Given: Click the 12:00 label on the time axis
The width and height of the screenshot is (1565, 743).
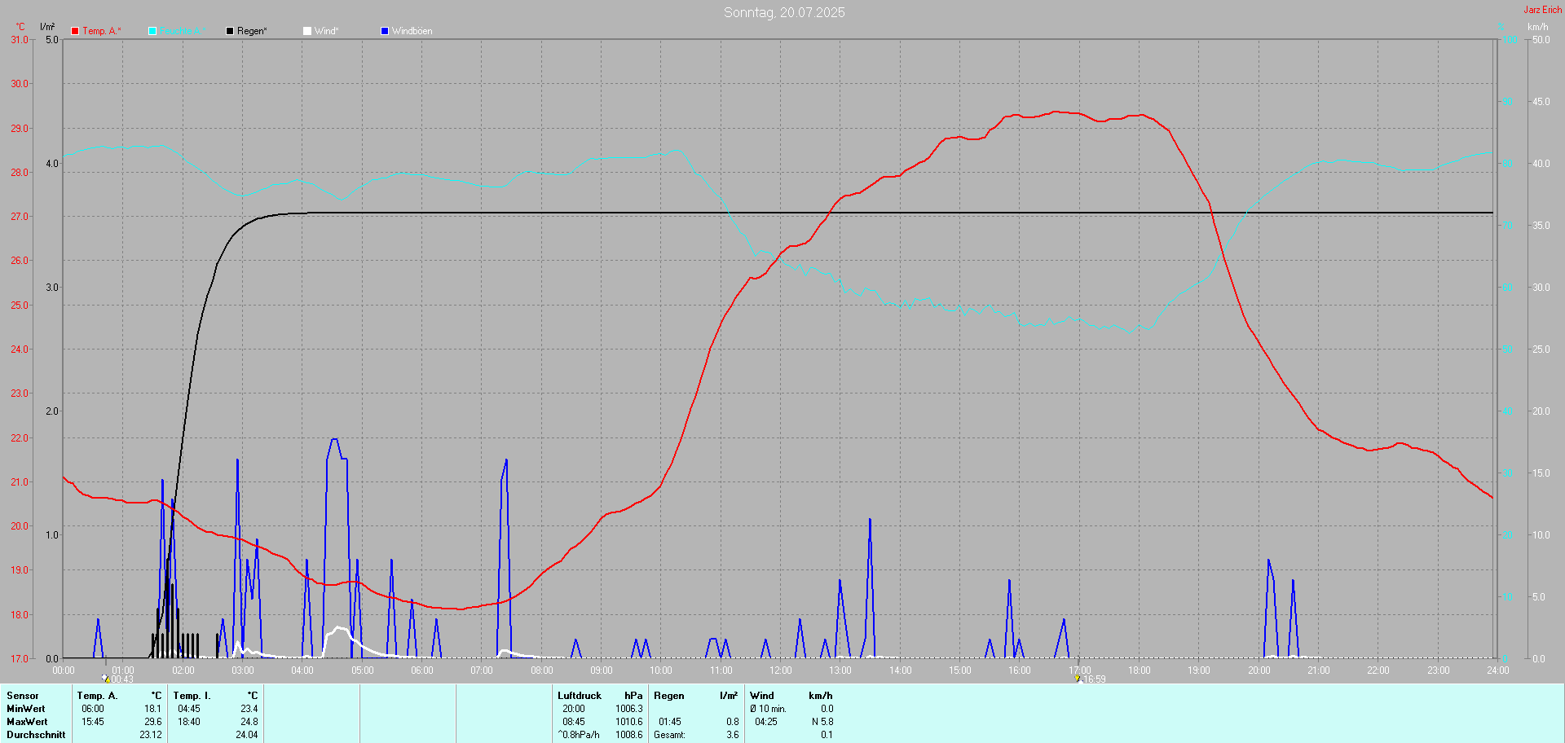Looking at the screenshot, I should click(x=781, y=670).
